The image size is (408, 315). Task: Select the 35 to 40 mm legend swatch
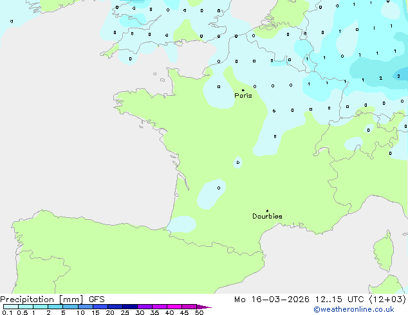(x=159, y=307)
